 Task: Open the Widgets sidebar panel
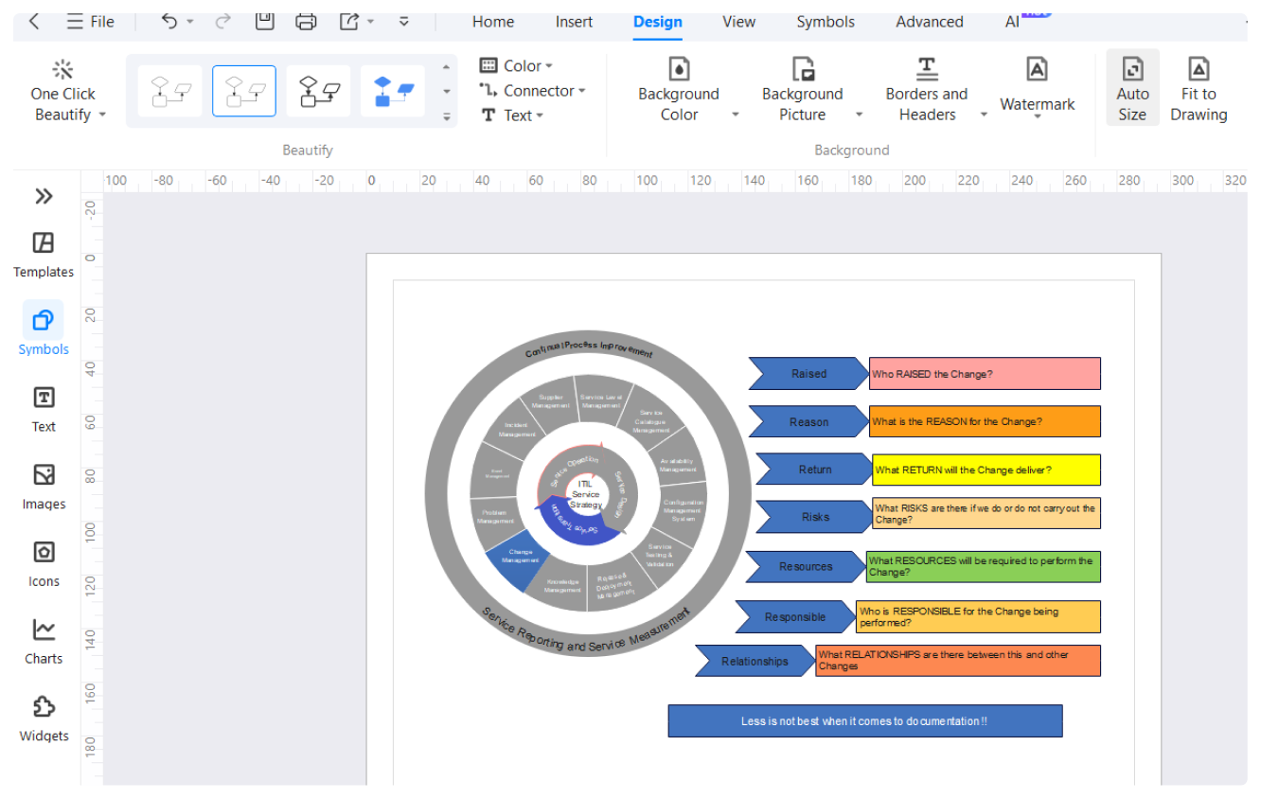coord(44,719)
